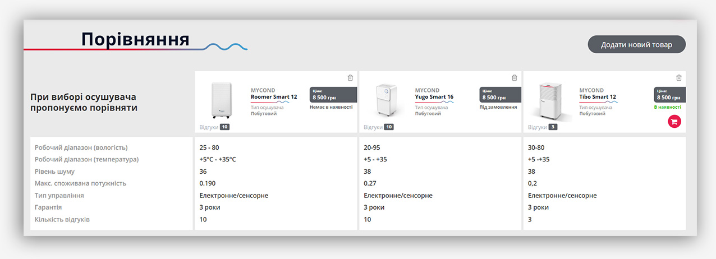Open the Yugo Smart 16 product link
The image size is (716, 259).
coord(434,97)
